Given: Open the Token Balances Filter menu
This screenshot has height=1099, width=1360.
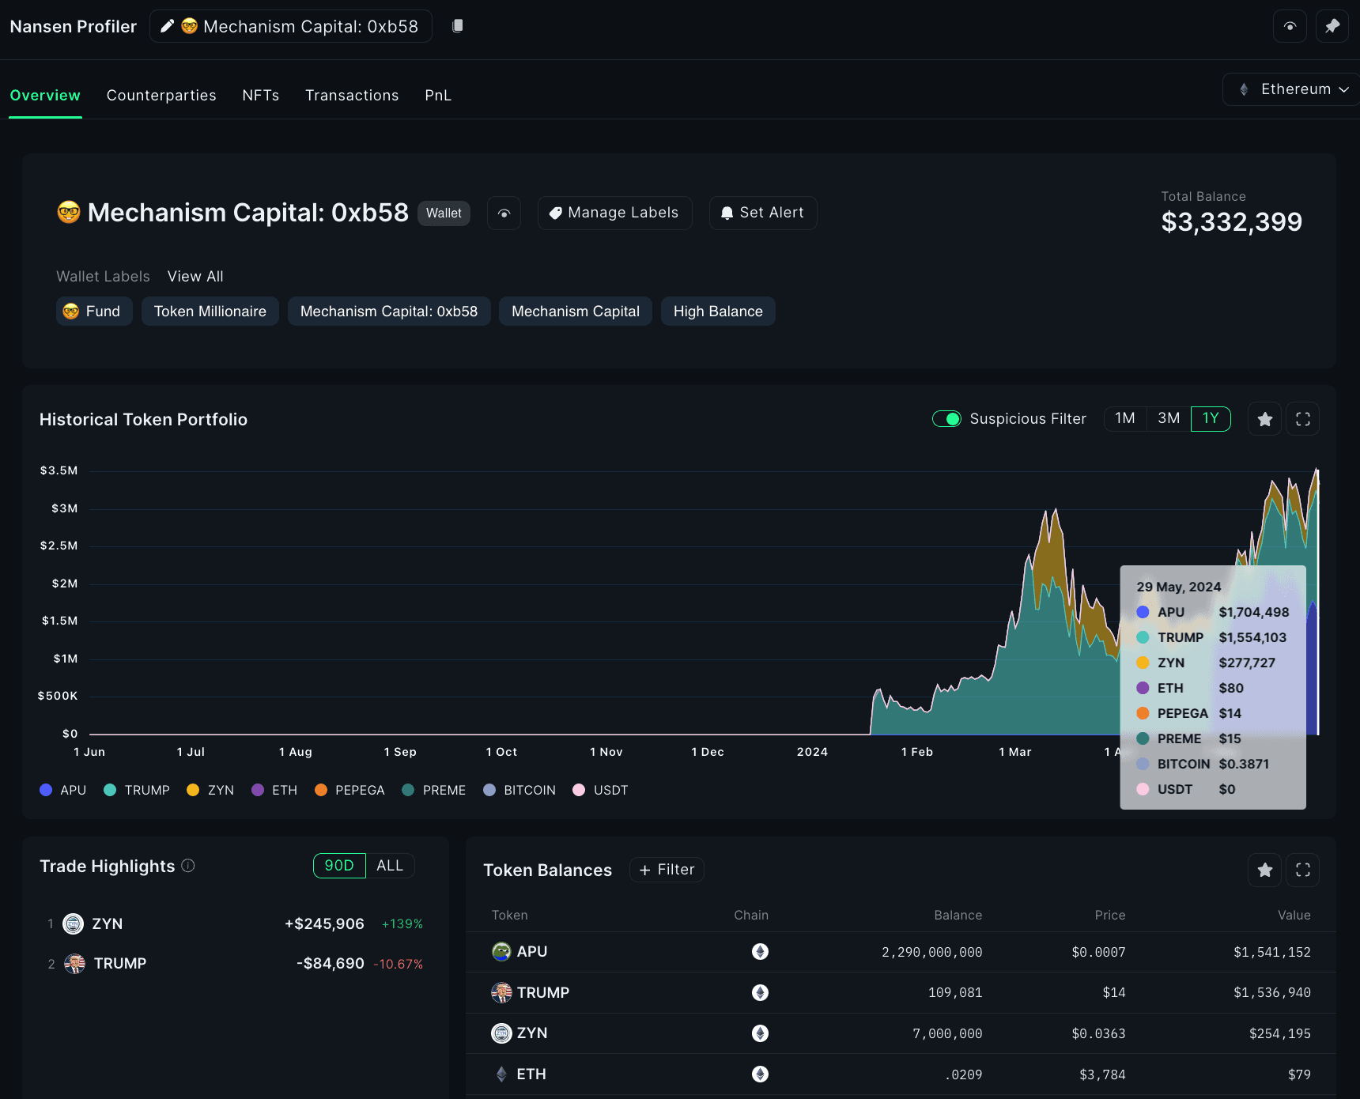Looking at the screenshot, I should [667, 870].
